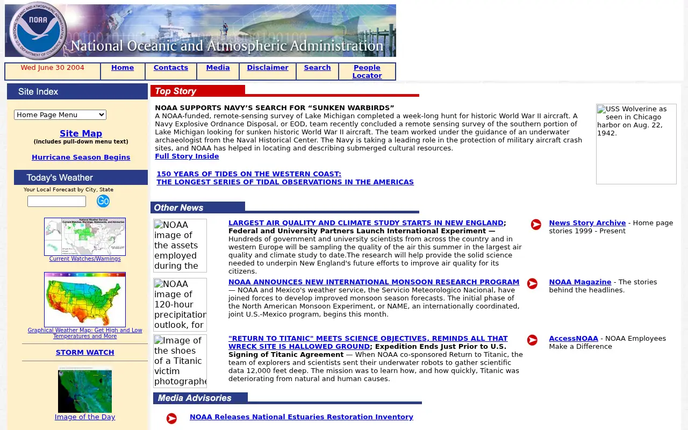This screenshot has width=688, height=430.
Task: Open Contacts in the navigation bar
Action: tap(171, 68)
